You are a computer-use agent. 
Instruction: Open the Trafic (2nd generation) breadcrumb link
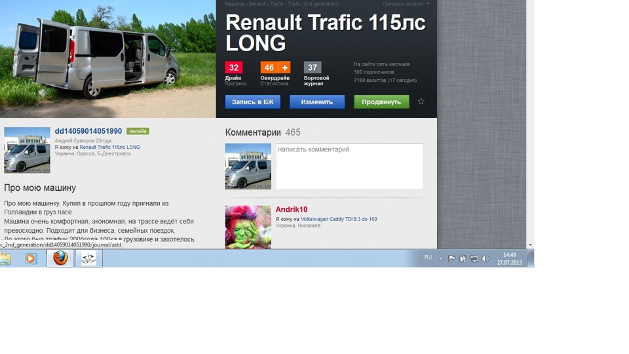click(x=313, y=4)
